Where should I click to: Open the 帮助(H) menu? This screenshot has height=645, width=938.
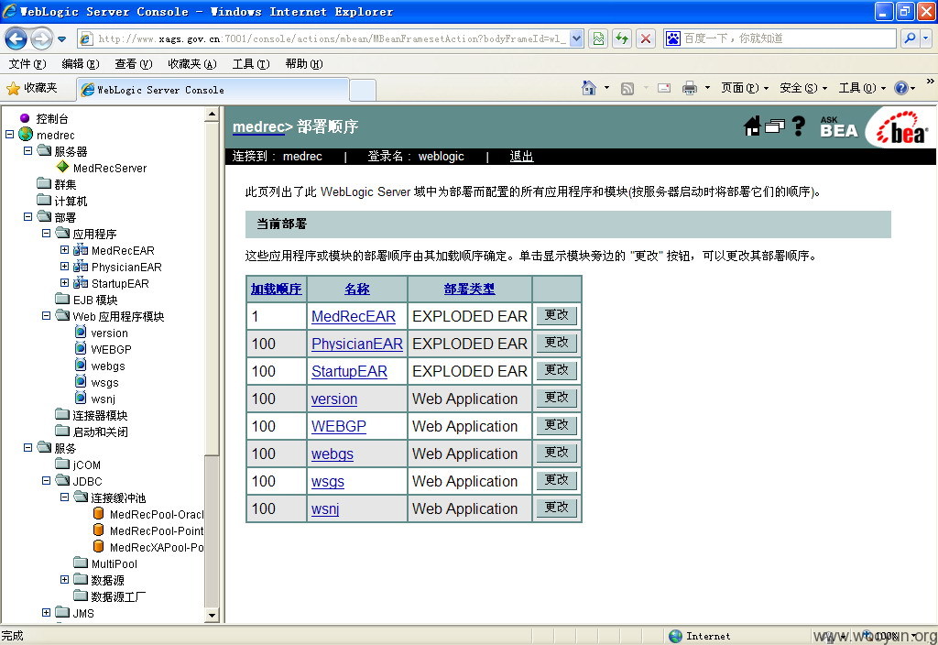304,64
